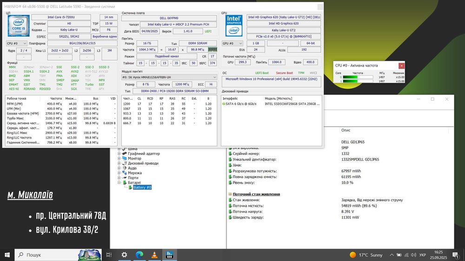The height and width of the screenshot is (261, 465).
Task: Open the notification center icon
Action: [456, 255]
